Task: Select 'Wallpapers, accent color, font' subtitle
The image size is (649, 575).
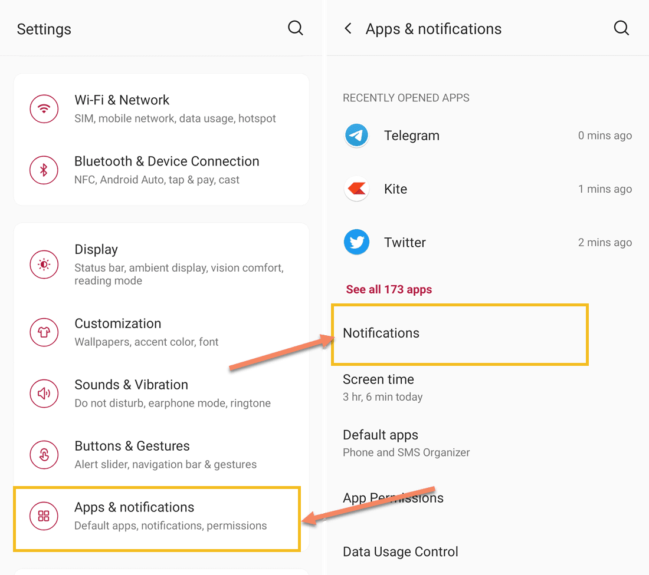Action: pos(146,342)
